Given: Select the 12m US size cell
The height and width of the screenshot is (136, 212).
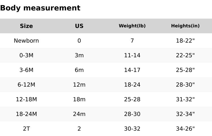Looking at the screenshot, I should coord(79,85).
